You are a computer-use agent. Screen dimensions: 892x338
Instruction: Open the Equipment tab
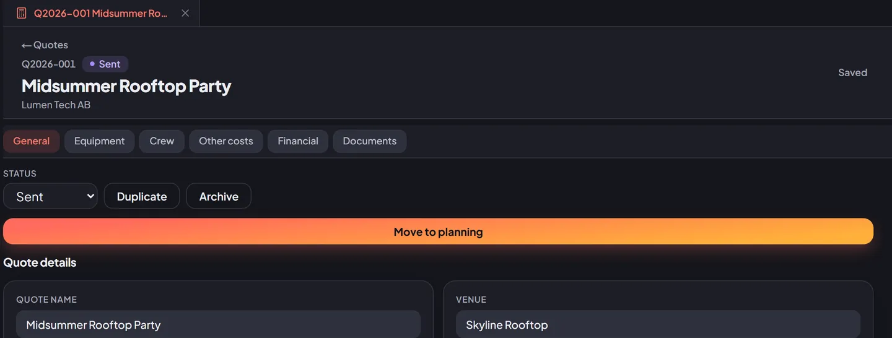99,141
